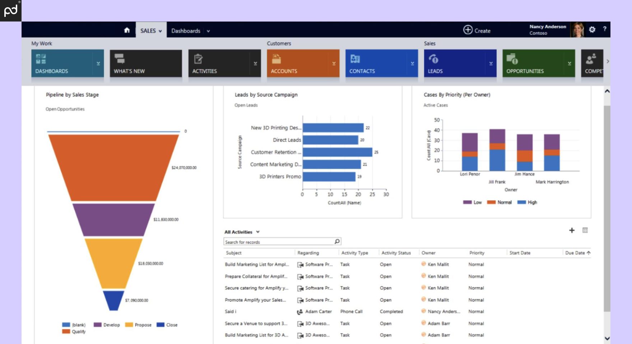Open the Contacts tile
This screenshot has height=344, width=632.
pos(376,64)
